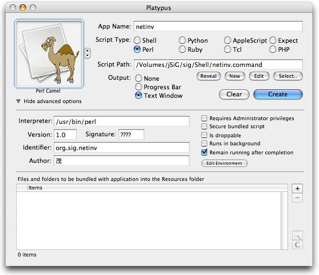This screenshot has width=319, height=275.
Task: Click the App Name field
Action: [218, 27]
